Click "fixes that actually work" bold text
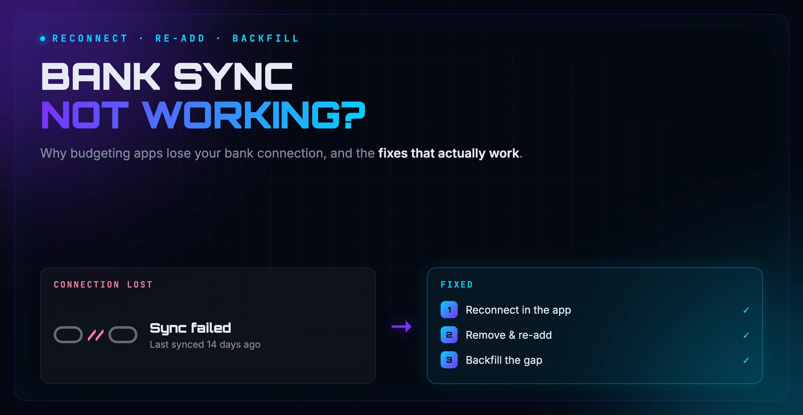The width and height of the screenshot is (803, 415). click(449, 153)
